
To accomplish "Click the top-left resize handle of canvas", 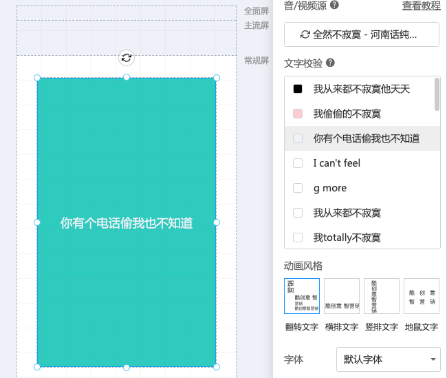I will [x=37, y=78].
